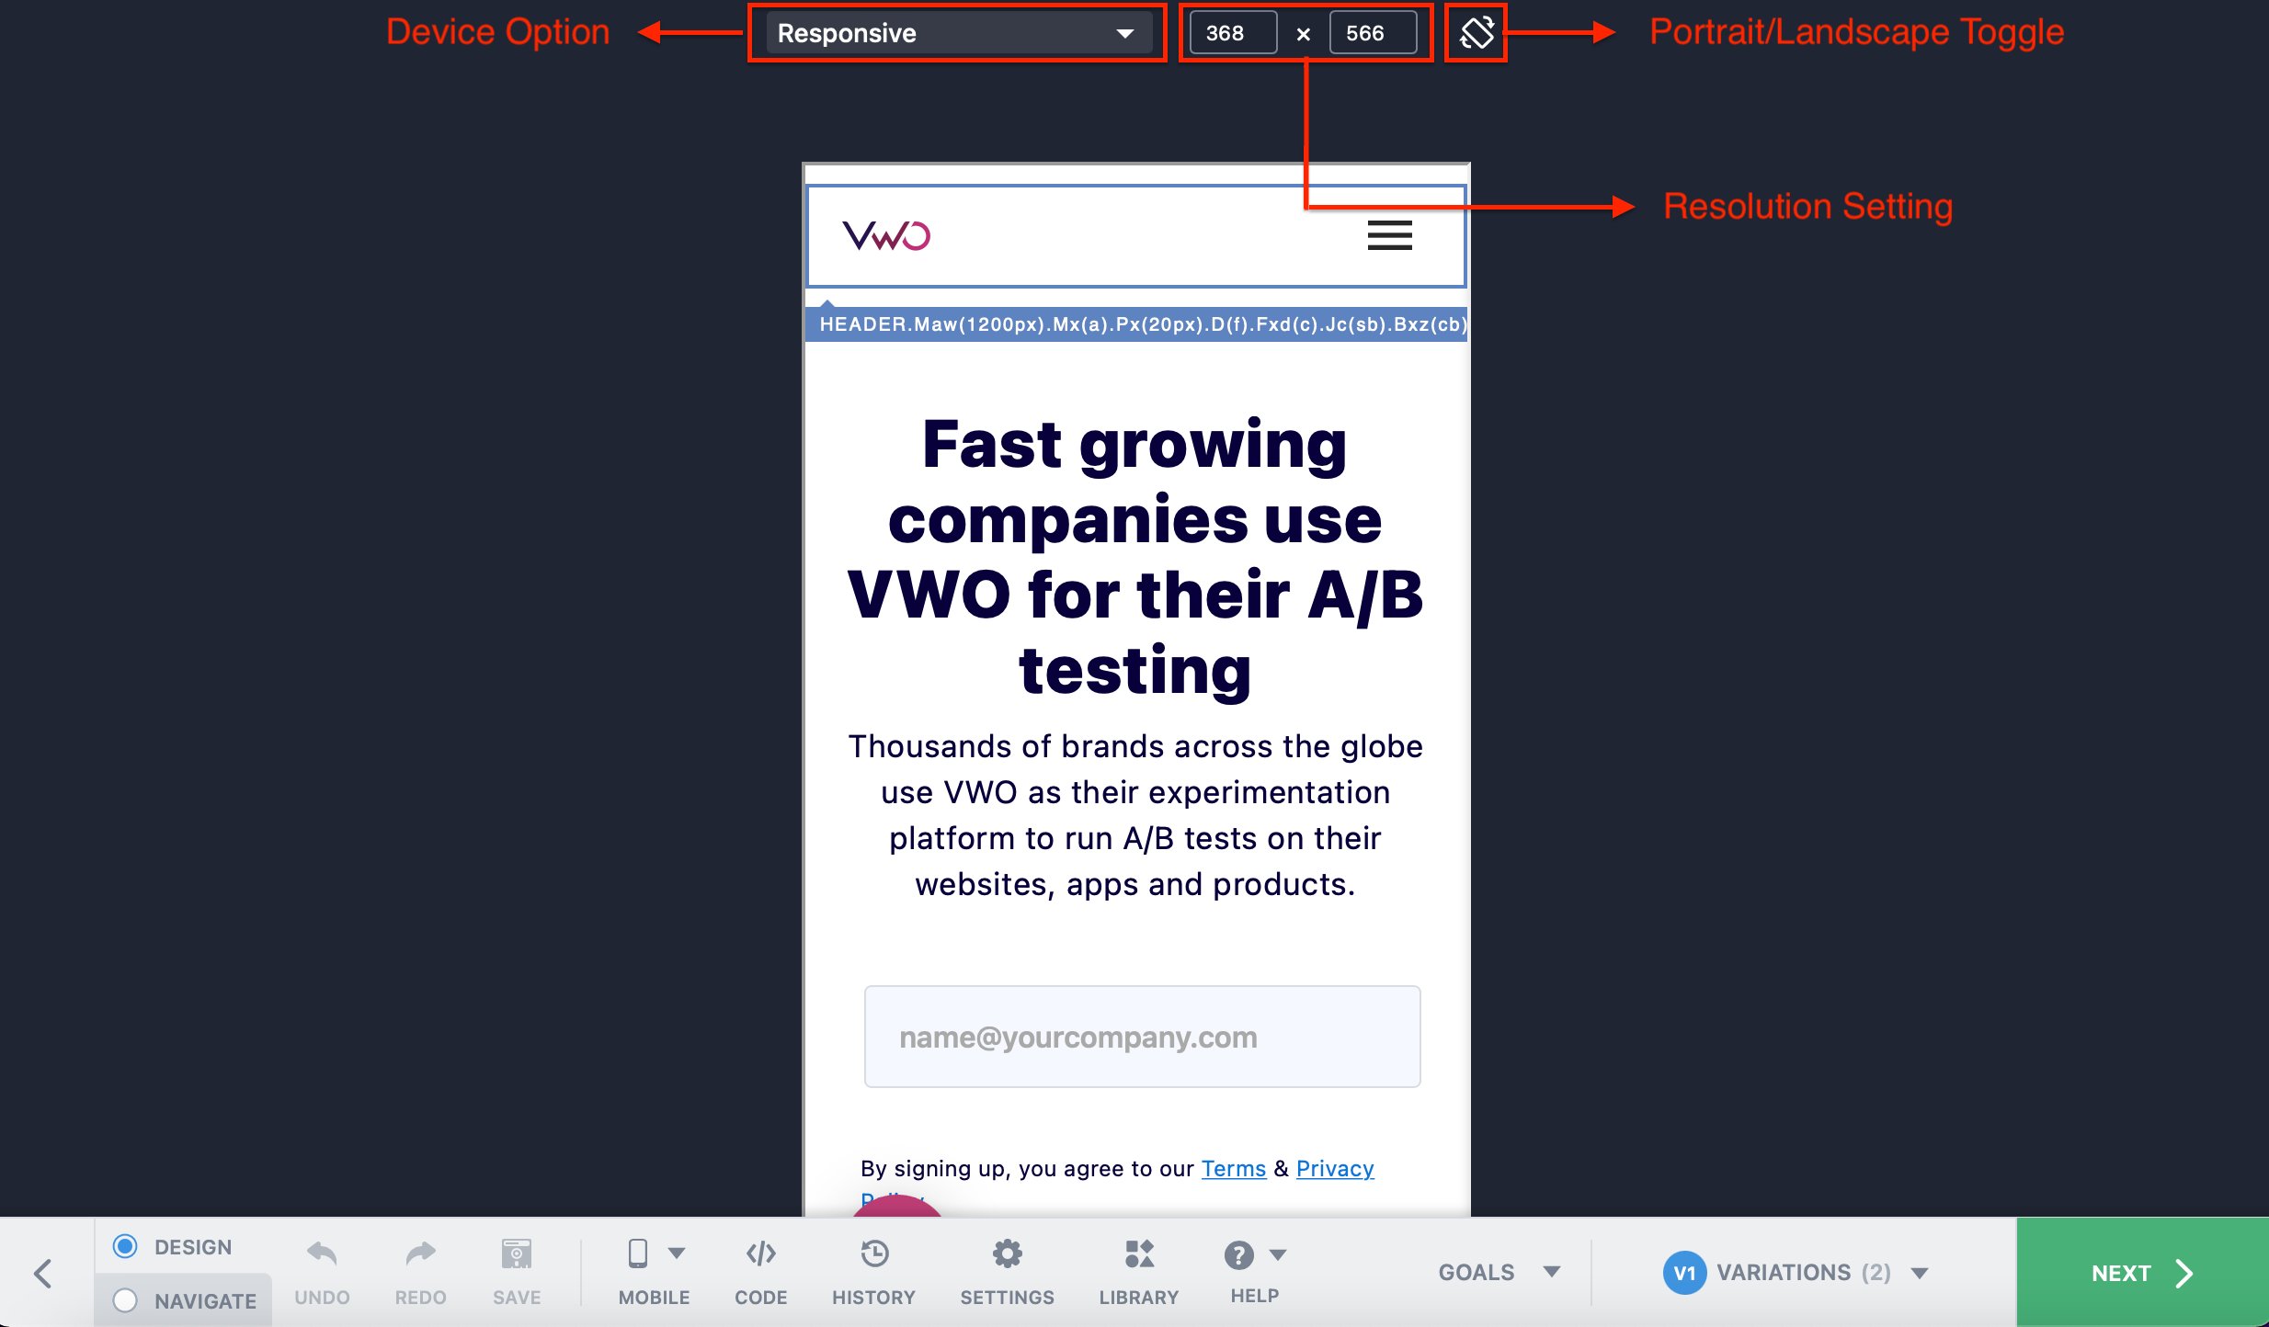Click the NEXT button
Viewport: 2269px width, 1327px height.
2139,1274
